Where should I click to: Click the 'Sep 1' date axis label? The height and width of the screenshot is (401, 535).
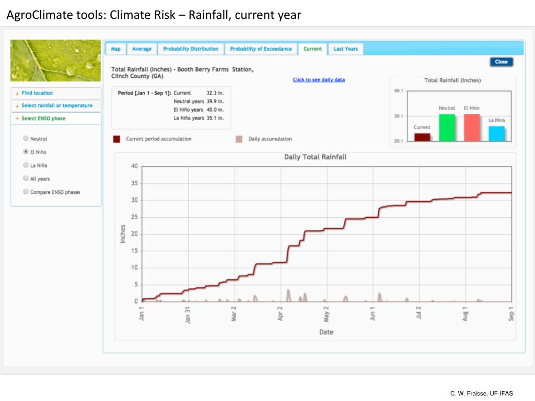[x=511, y=314]
